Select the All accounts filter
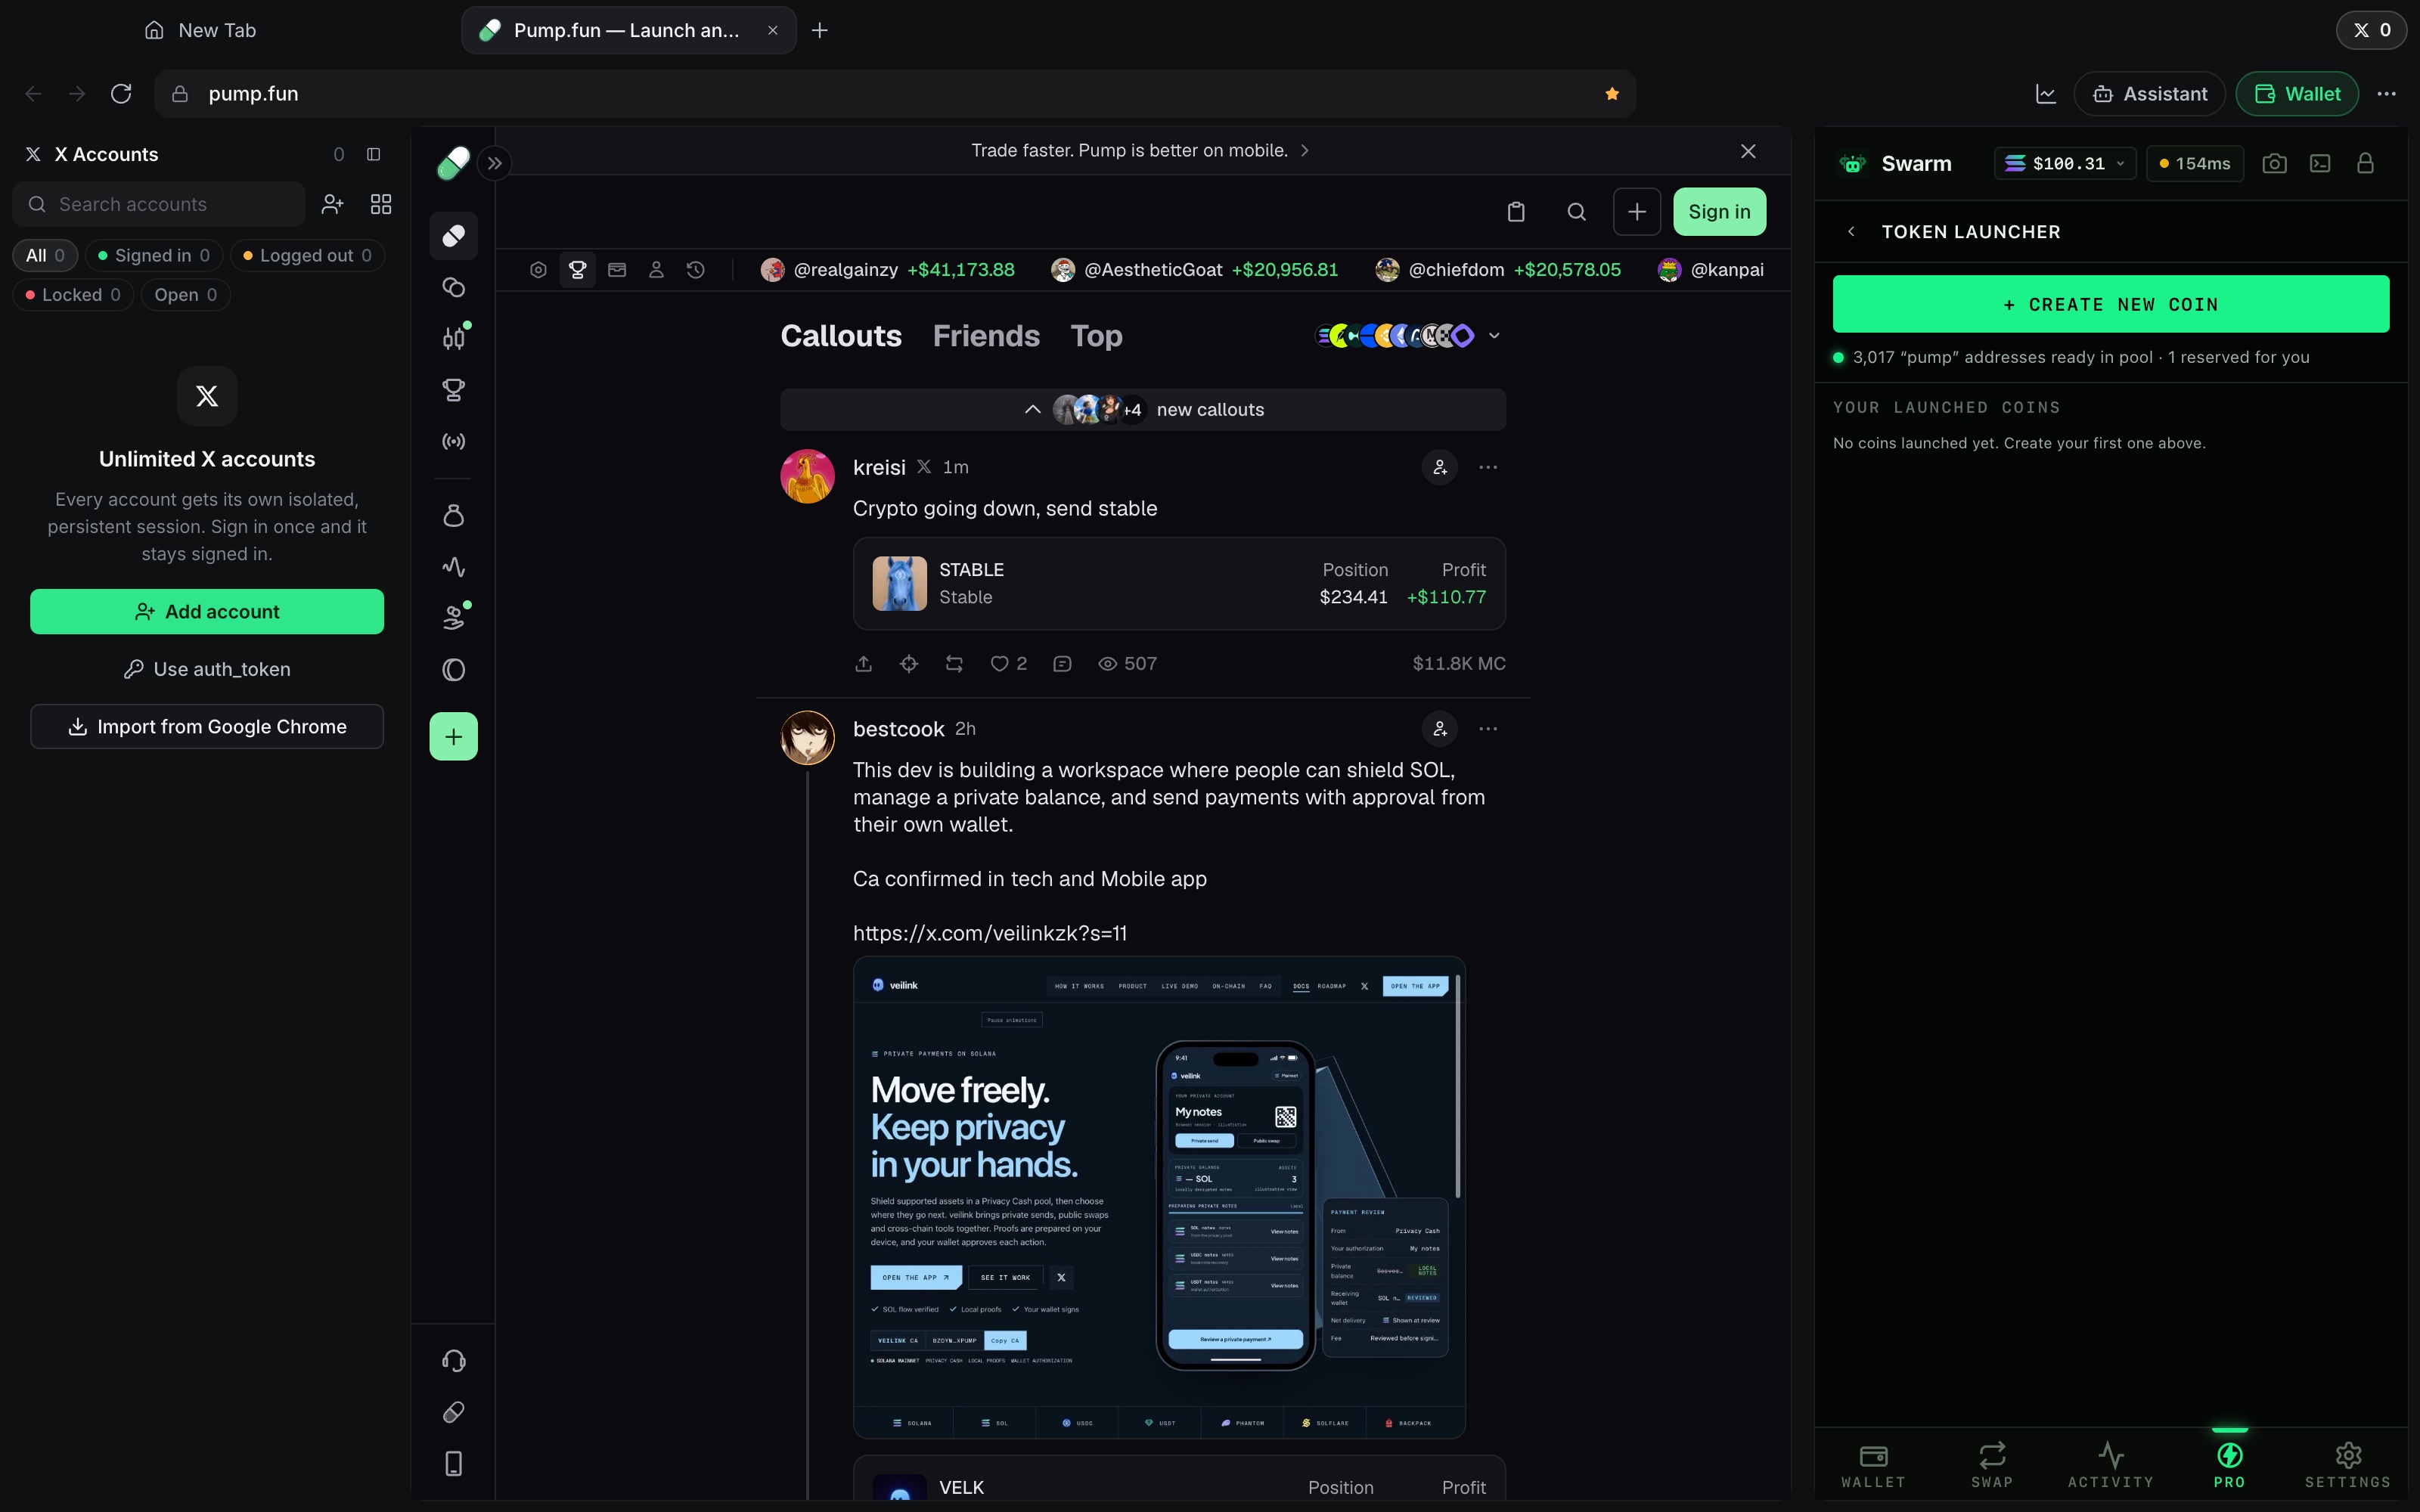 (x=45, y=256)
